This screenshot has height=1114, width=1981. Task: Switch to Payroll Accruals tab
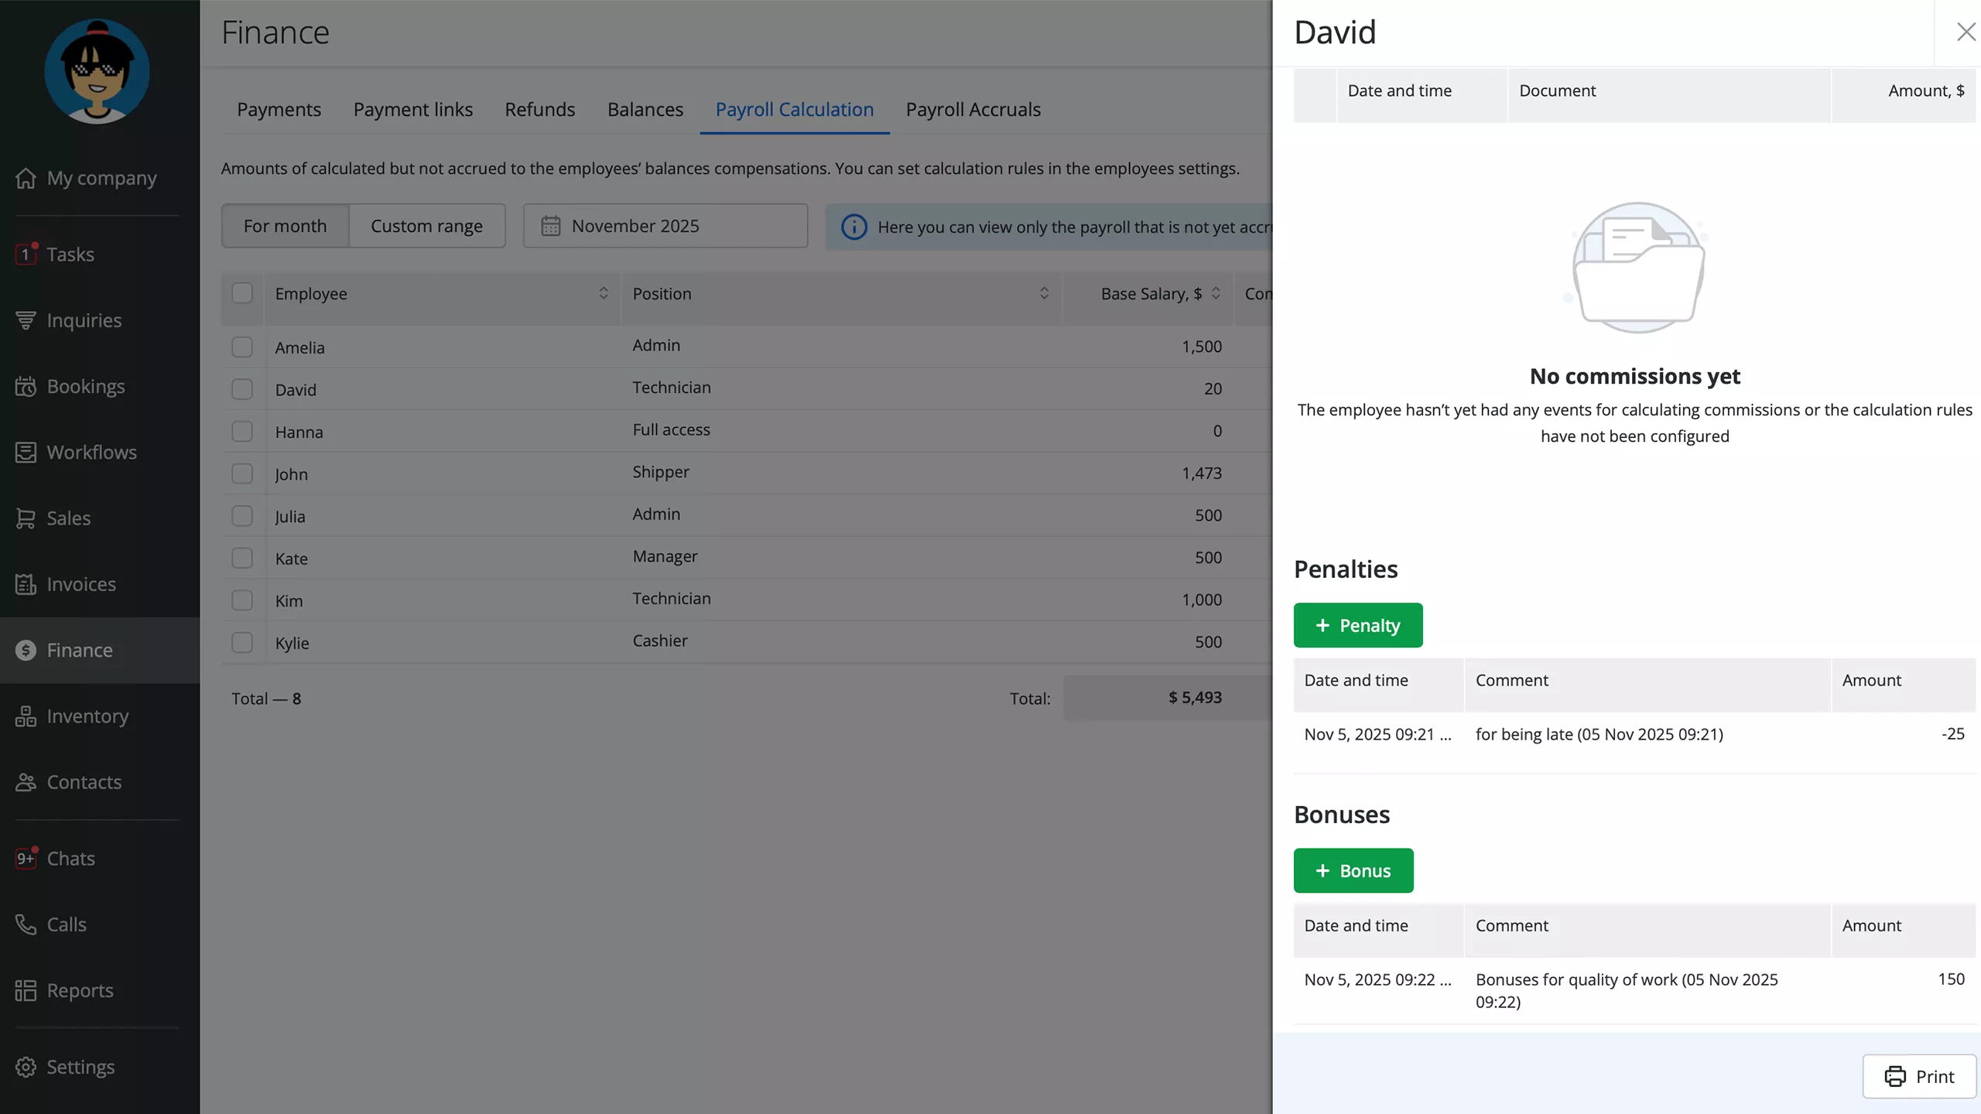973,109
